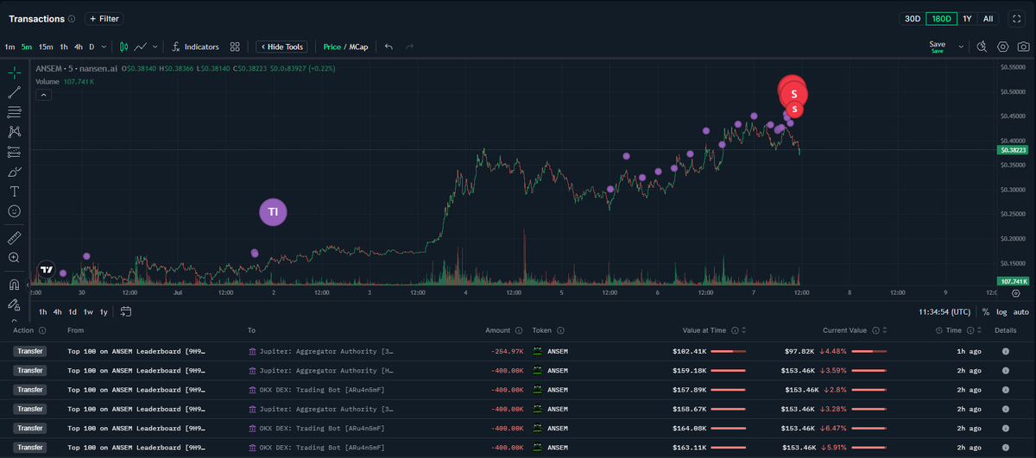Image resolution: width=1036 pixels, height=458 pixels.
Task: Open the emoji icons tool
Action: (x=14, y=210)
